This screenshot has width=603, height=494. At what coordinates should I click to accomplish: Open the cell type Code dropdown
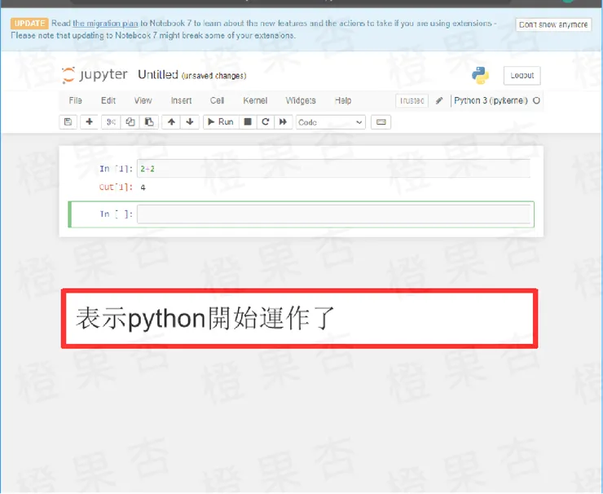tap(331, 122)
